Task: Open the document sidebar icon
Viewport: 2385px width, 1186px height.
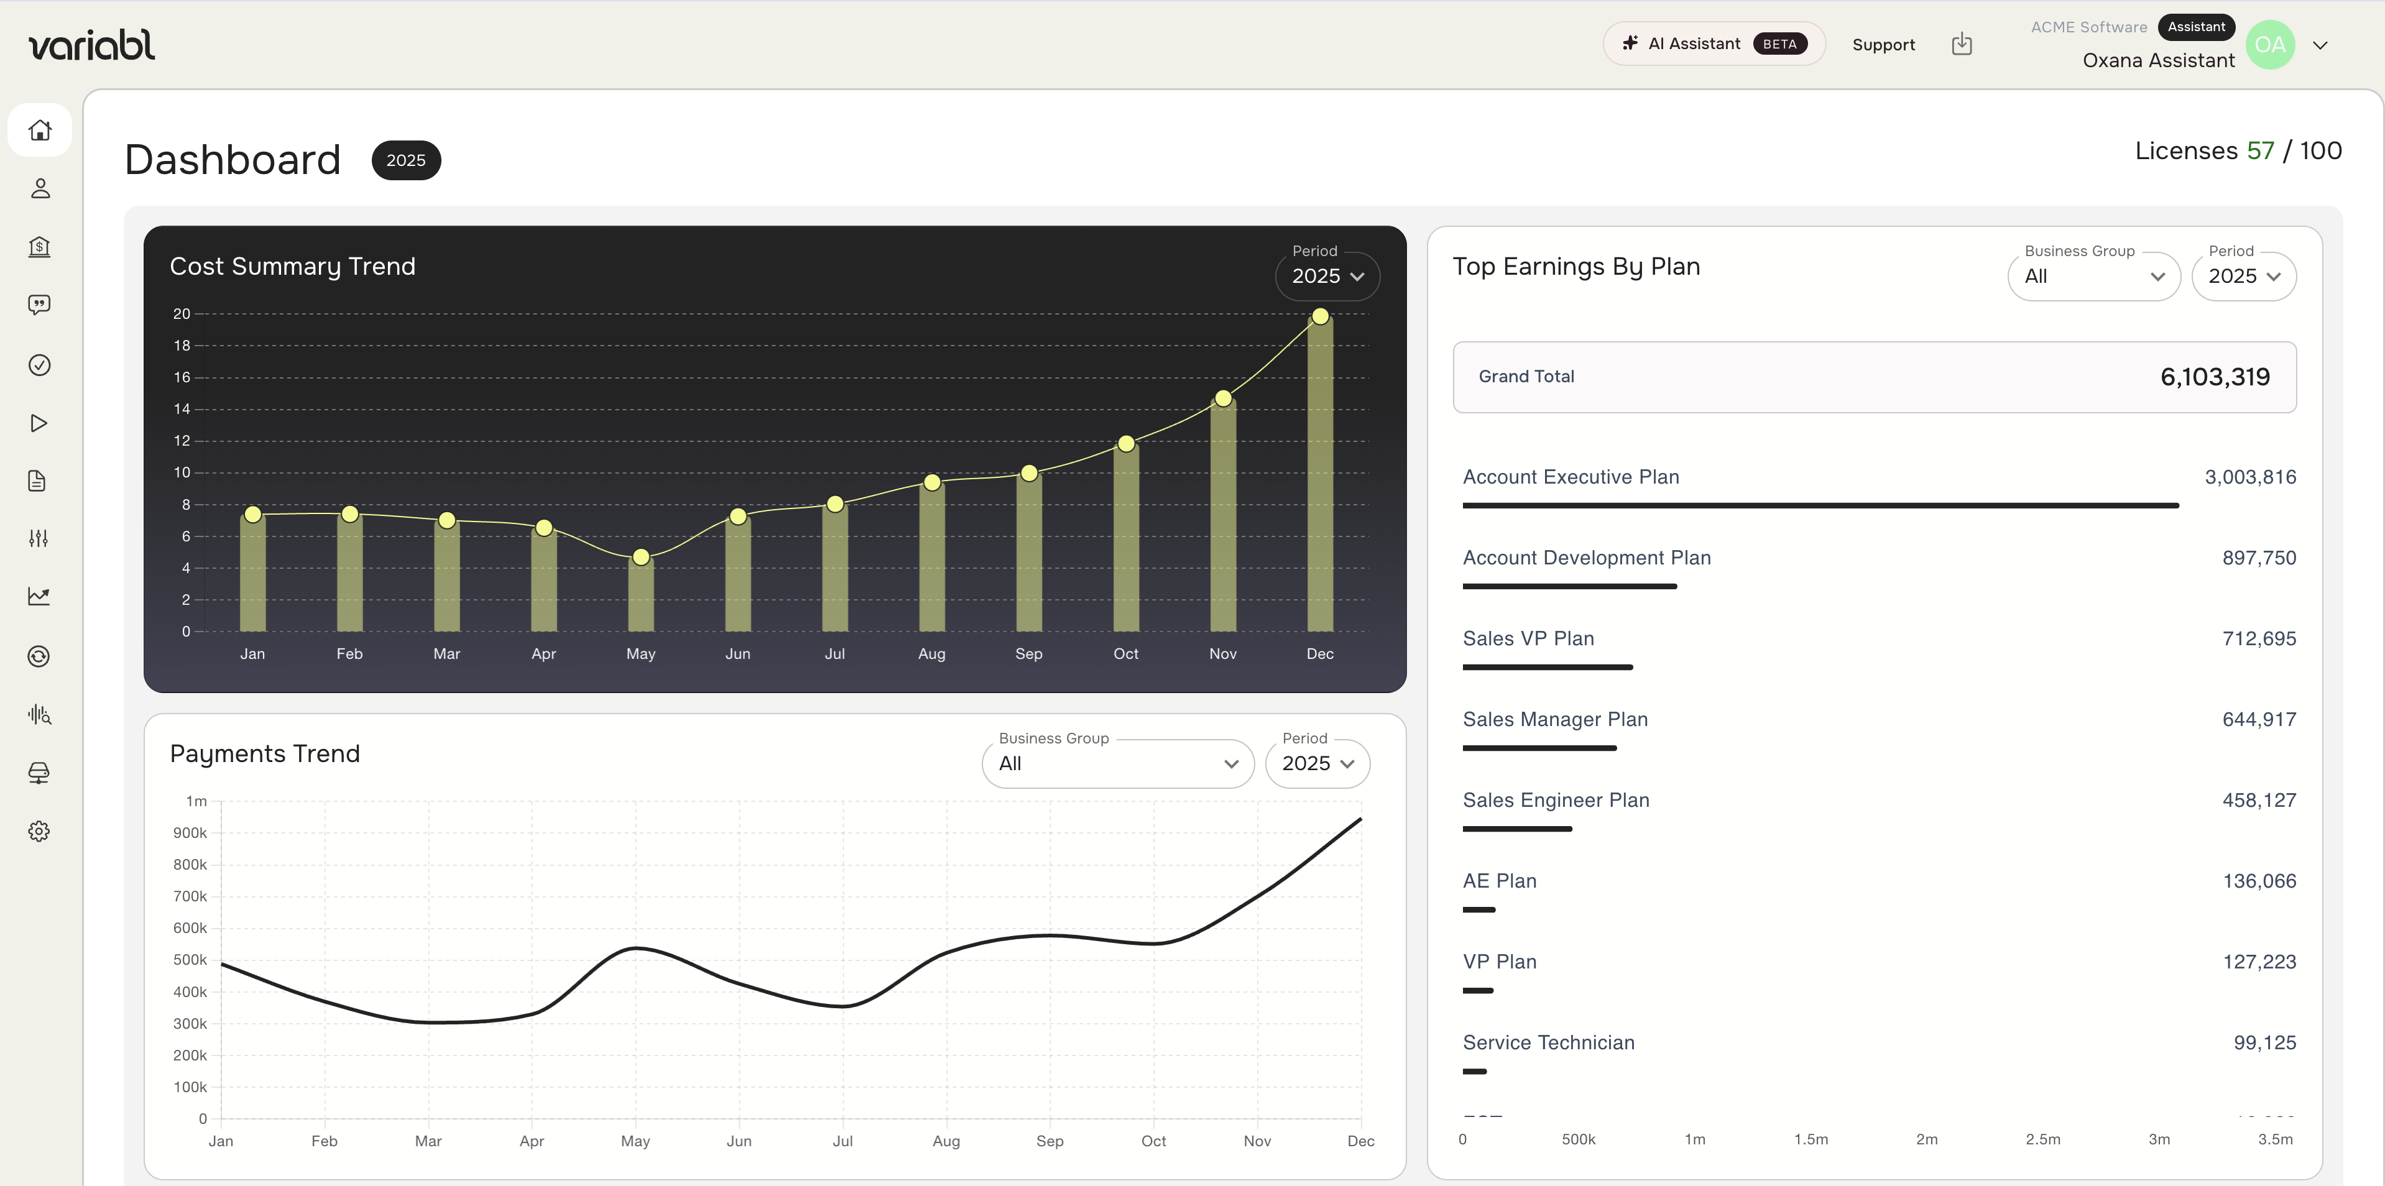Action: pos(38,482)
